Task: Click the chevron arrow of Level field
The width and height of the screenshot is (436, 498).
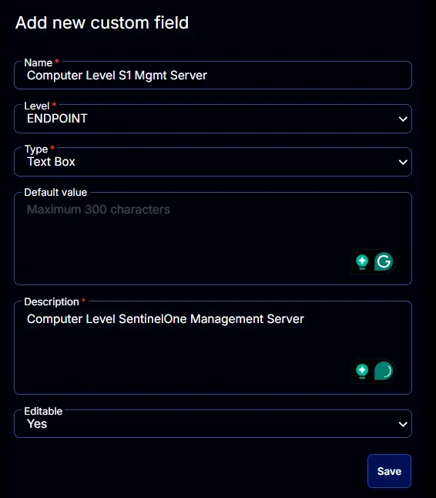Action: 403,119
